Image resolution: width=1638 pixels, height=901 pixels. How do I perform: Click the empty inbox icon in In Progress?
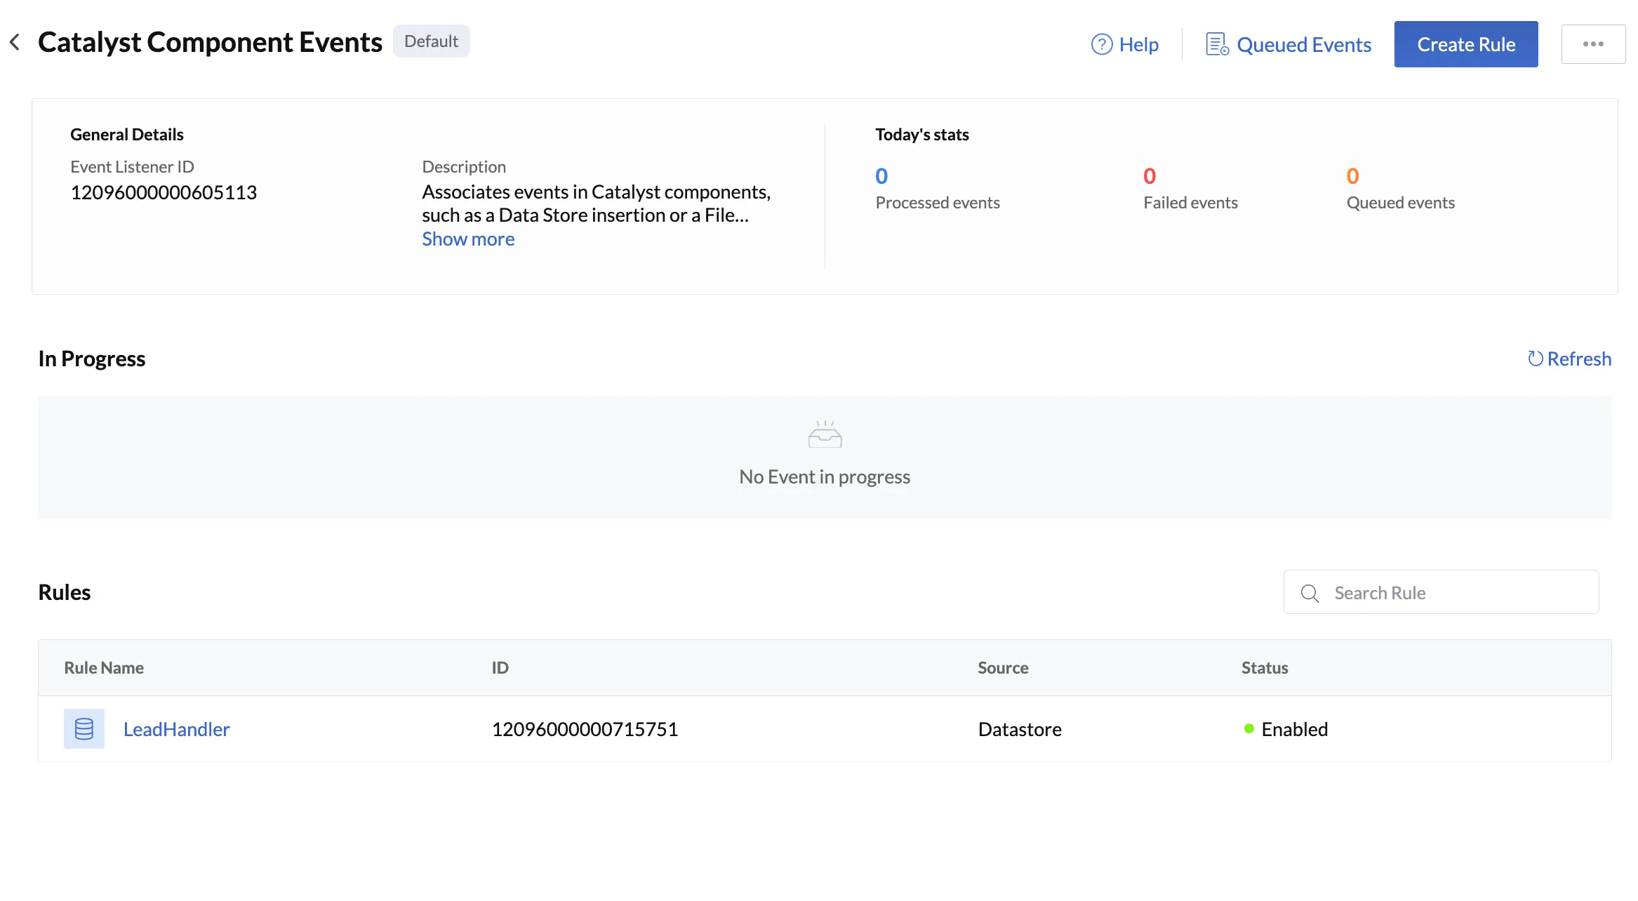click(x=825, y=434)
